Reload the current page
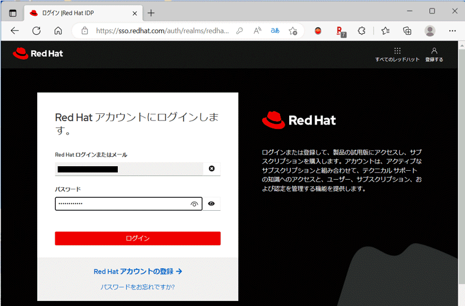This screenshot has height=306, width=465. point(37,30)
